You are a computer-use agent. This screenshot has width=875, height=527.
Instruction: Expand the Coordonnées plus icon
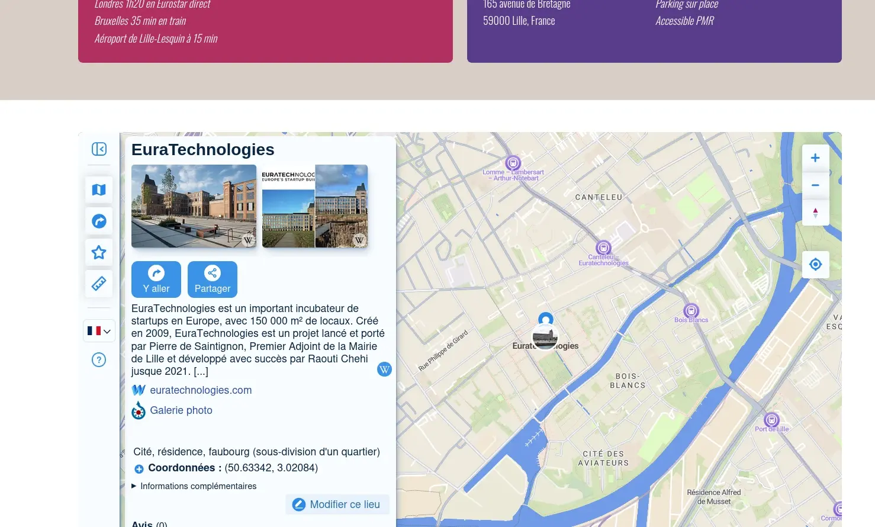tap(139, 469)
